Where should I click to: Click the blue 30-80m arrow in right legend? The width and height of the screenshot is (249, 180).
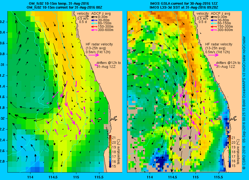point(214,20)
